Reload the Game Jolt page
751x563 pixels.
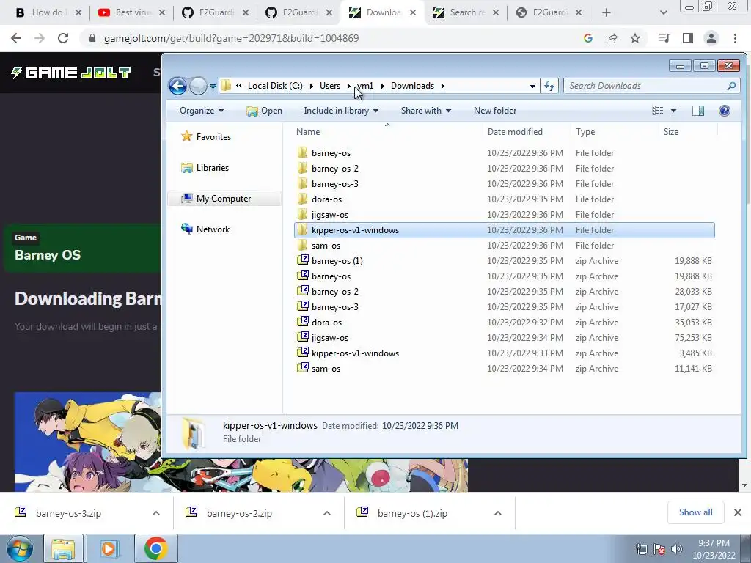point(63,38)
